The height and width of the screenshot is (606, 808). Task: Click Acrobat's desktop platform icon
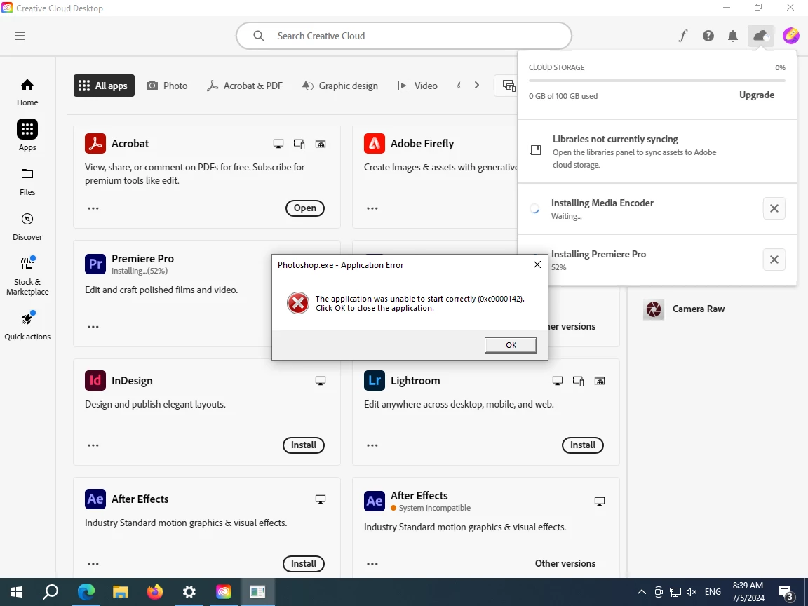click(x=278, y=144)
